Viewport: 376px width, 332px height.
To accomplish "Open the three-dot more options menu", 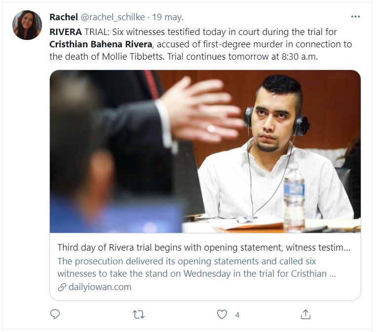I will point(355,17).
